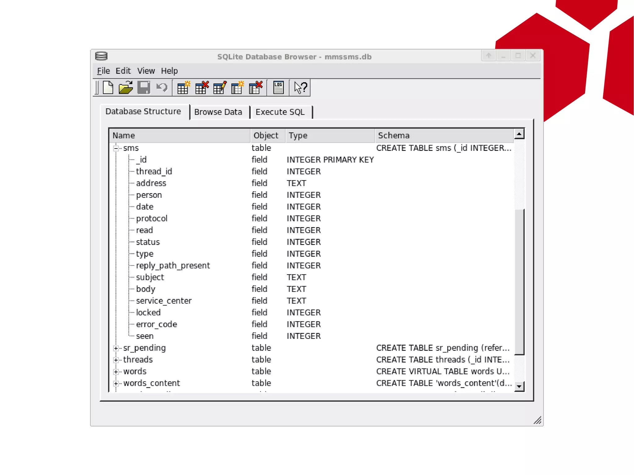Click the Delete Index toolbar icon
Screen dimensions: 634x475
click(x=256, y=88)
